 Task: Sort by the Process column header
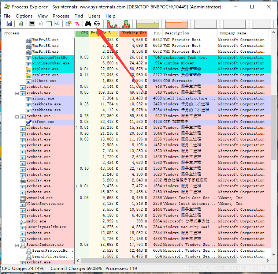point(38,33)
